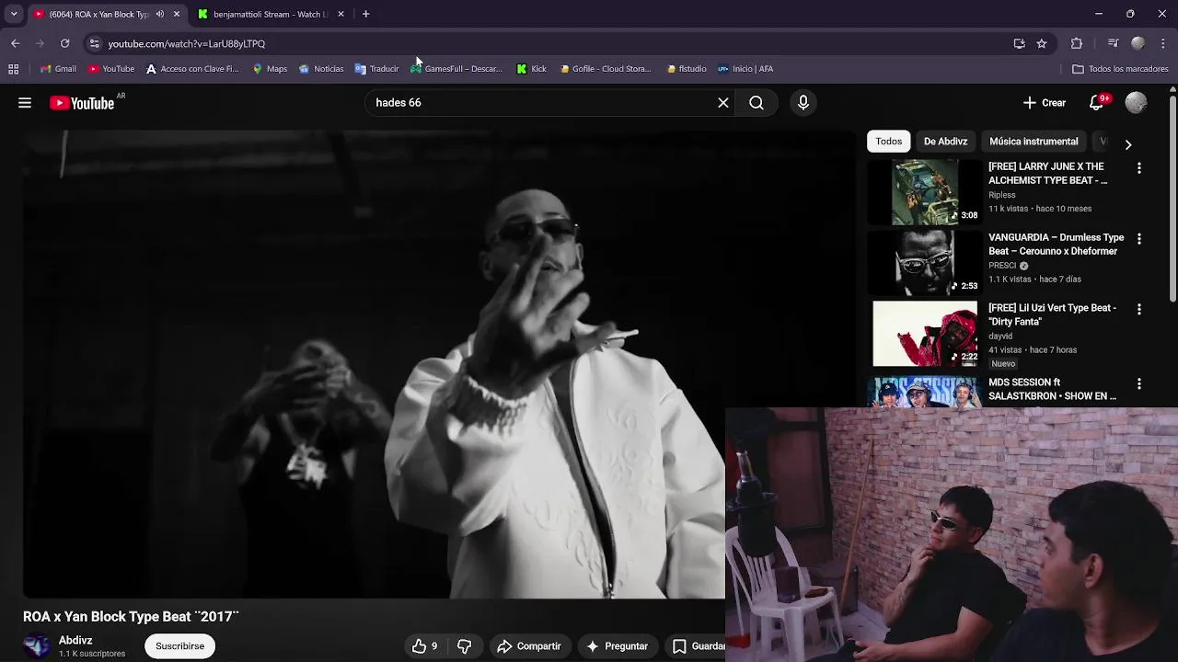Viewport: 1178px width, 662px height.
Task: Open options for MDS SESSION video
Action: tap(1139, 383)
